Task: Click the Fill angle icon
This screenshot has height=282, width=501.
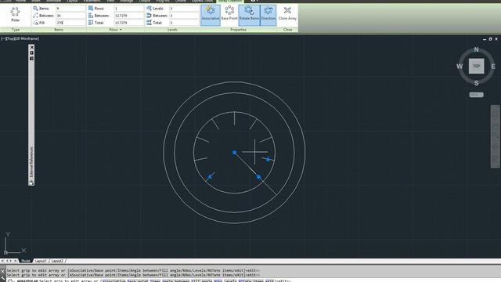Action: (x=35, y=23)
